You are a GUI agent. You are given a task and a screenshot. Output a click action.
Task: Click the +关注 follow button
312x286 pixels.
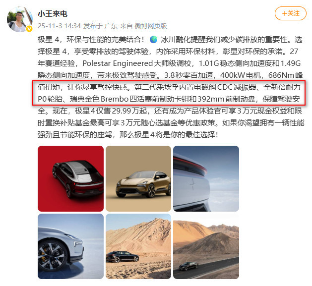(290, 13)
